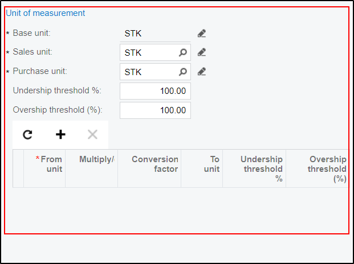This screenshot has height=264, width=354.
Task: Click the Undership threshold % grid column header
Action: coord(261,168)
